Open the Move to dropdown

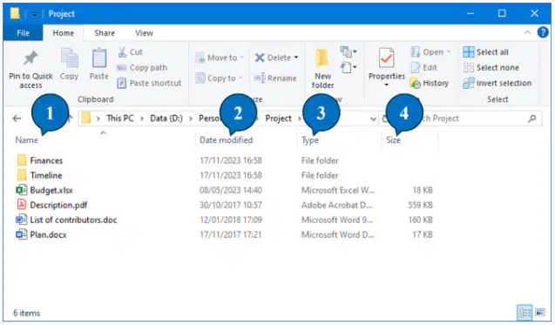(x=220, y=58)
